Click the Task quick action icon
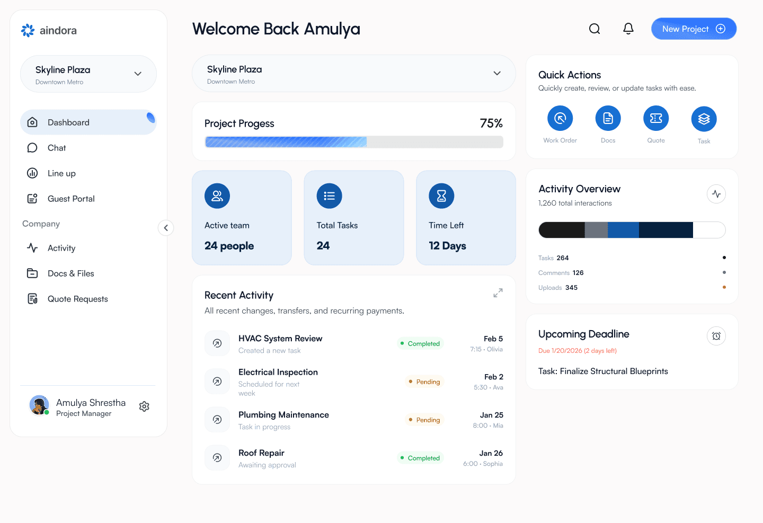Screen dimensions: 763x523 pyautogui.click(x=704, y=119)
